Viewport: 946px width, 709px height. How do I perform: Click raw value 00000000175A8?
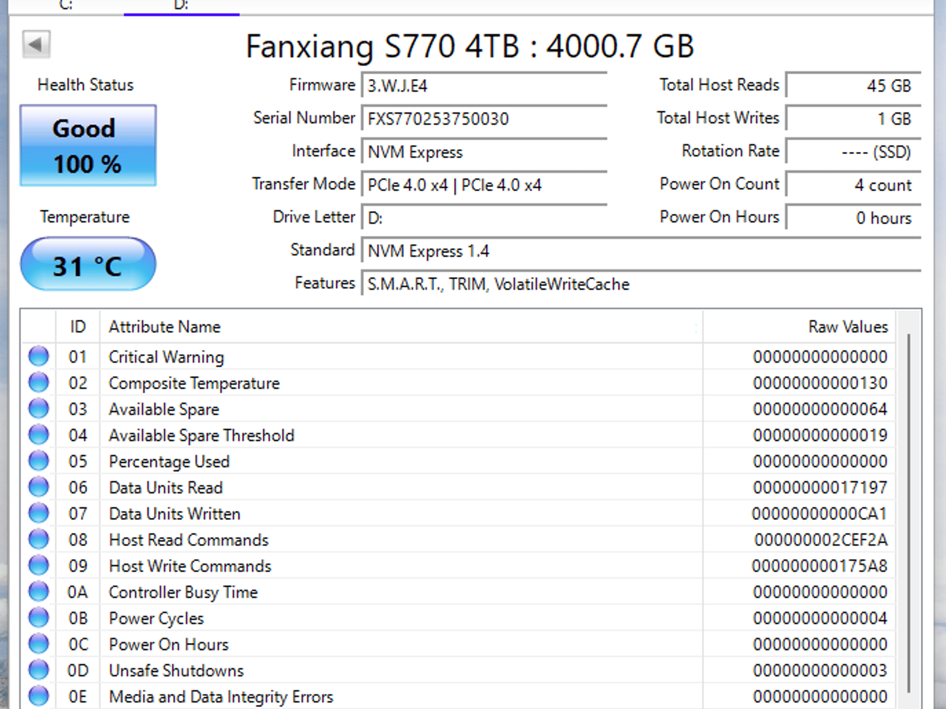click(x=819, y=566)
